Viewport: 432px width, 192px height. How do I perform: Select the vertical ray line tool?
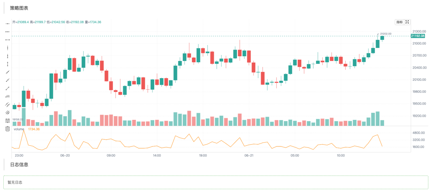pos(7,56)
